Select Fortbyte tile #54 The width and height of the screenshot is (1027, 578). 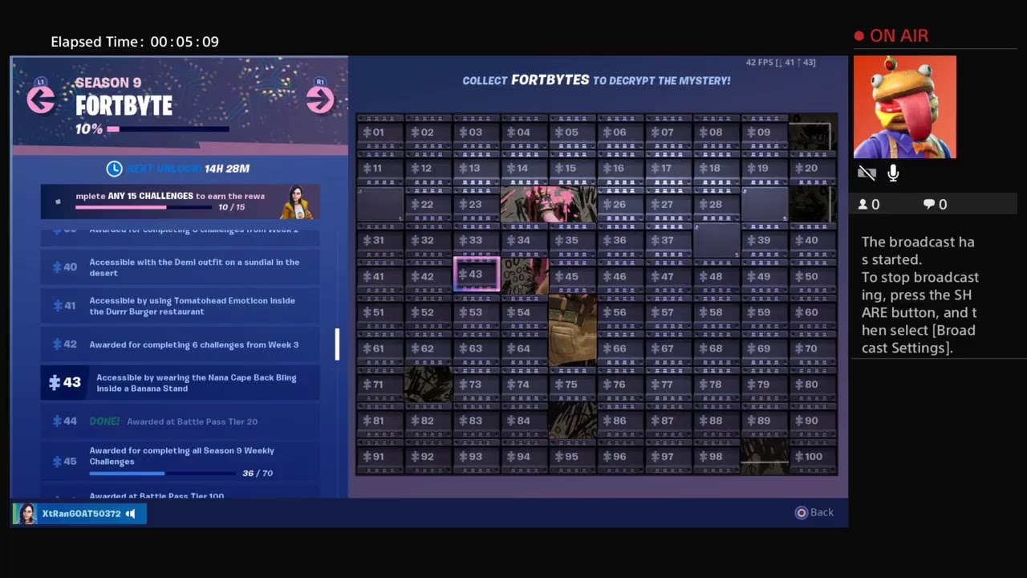tap(525, 312)
